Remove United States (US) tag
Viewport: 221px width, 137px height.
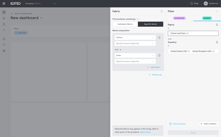[189, 51]
